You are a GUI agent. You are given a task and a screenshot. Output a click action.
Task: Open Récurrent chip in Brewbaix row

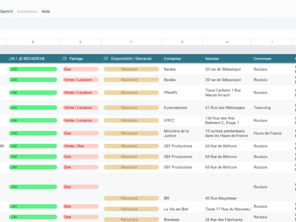point(131,220)
